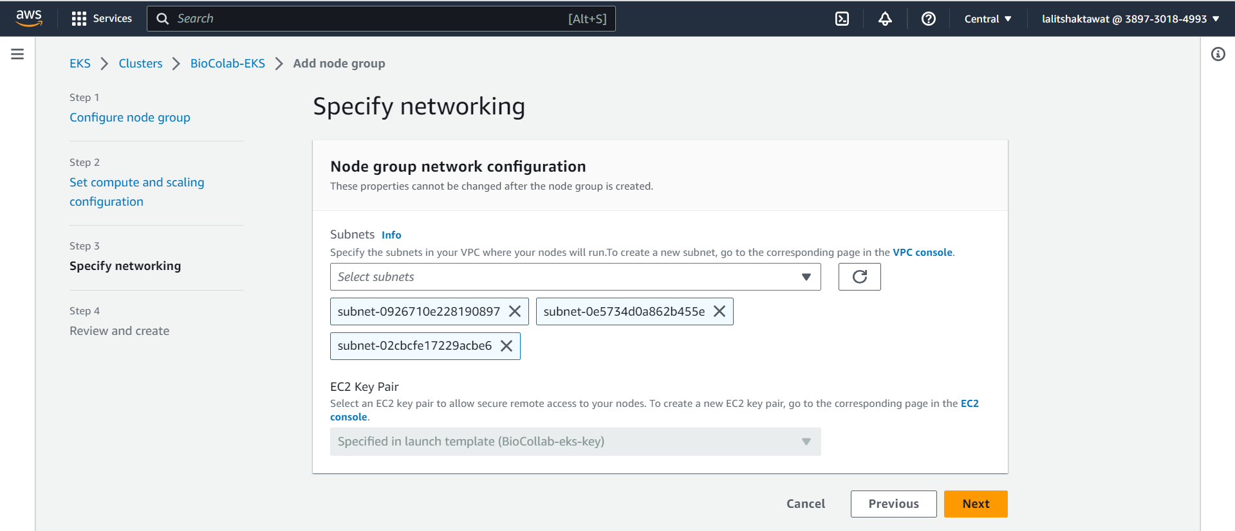Image resolution: width=1235 pixels, height=531 pixels.
Task: Open BioColab-EKS breadcrumb link
Action: coord(228,63)
